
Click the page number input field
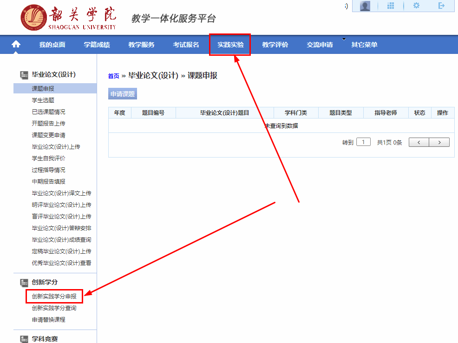(x=363, y=142)
